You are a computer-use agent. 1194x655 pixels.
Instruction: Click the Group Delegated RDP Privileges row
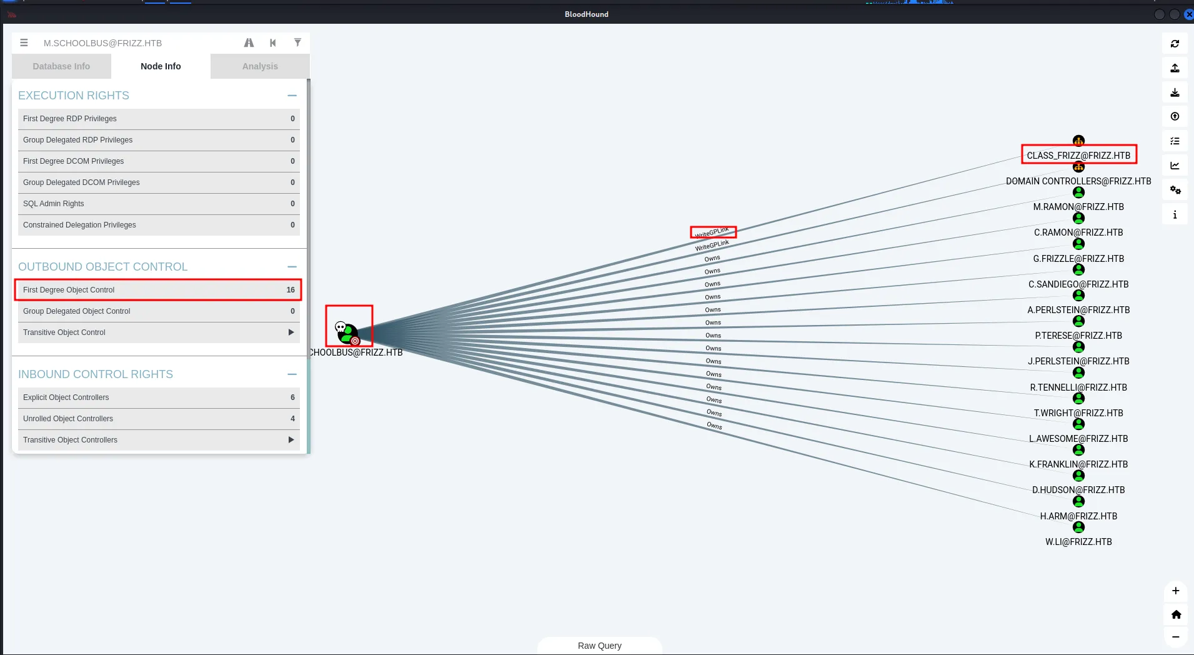[x=159, y=140]
